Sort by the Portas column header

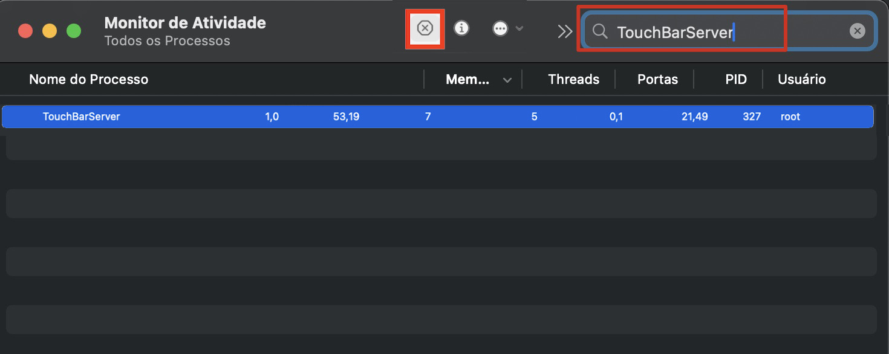(x=657, y=79)
